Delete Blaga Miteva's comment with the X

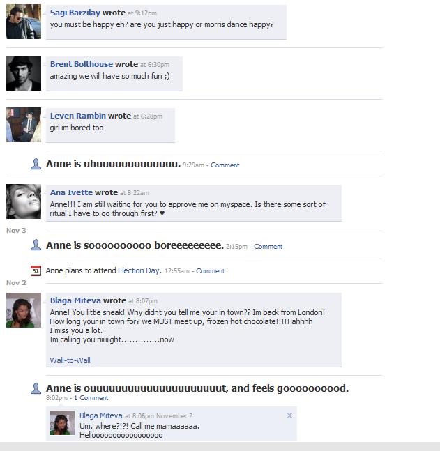pyautogui.click(x=289, y=415)
